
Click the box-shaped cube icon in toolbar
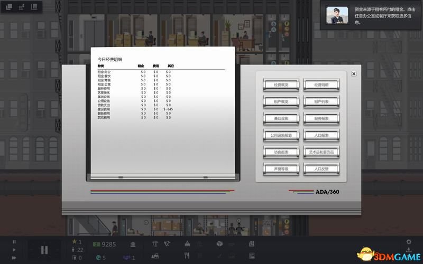(x=219, y=243)
